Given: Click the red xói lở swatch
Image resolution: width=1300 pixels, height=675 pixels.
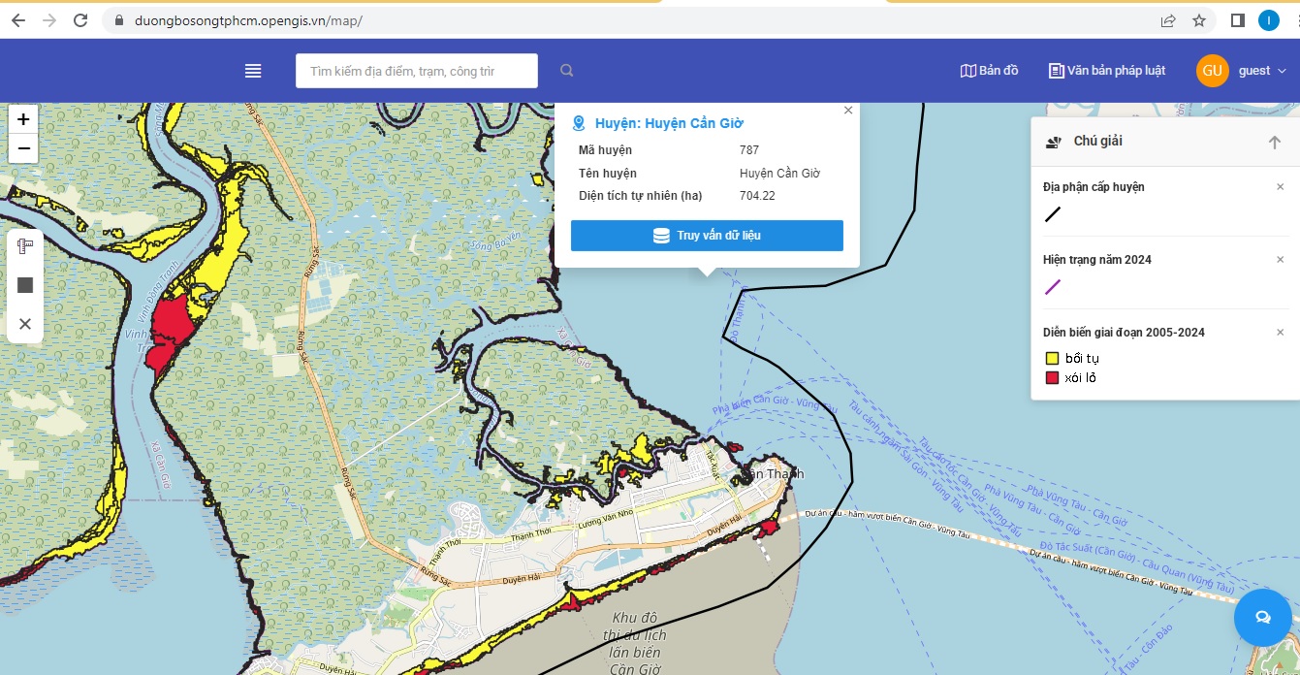Looking at the screenshot, I should click(1052, 378).
